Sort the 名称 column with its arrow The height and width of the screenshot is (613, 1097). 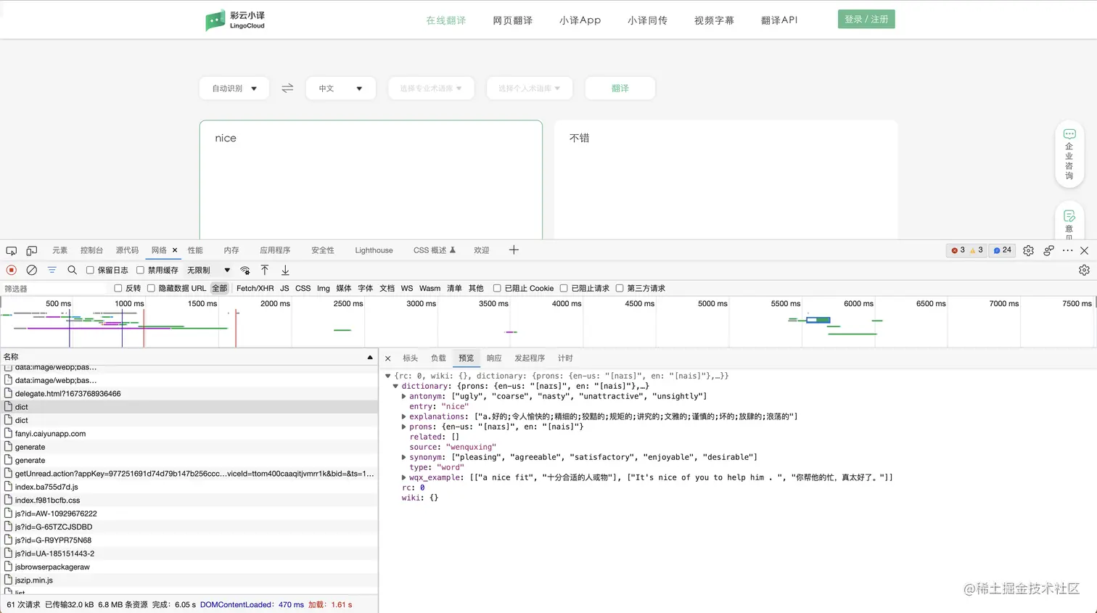[370, 357]
